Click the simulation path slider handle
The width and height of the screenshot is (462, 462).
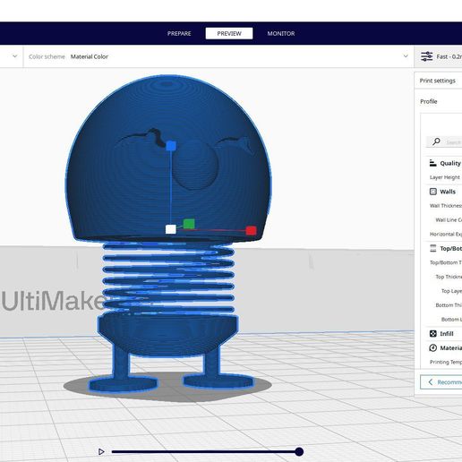[x=299, y=451]
